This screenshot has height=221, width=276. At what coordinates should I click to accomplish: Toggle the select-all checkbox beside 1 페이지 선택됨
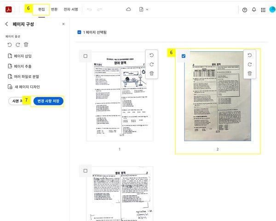click(79, 32)
